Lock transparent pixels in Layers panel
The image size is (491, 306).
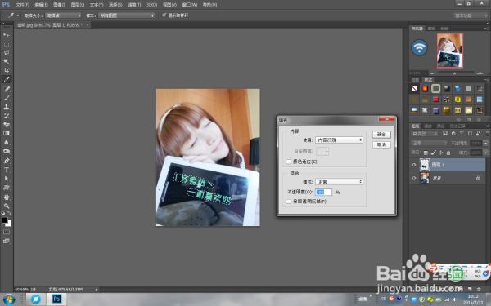click(426, 153)
